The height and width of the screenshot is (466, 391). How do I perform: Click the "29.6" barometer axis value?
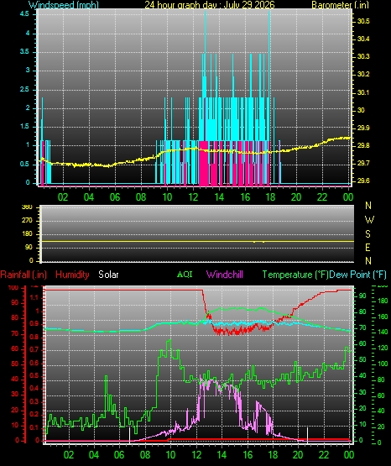pos(363,181)
